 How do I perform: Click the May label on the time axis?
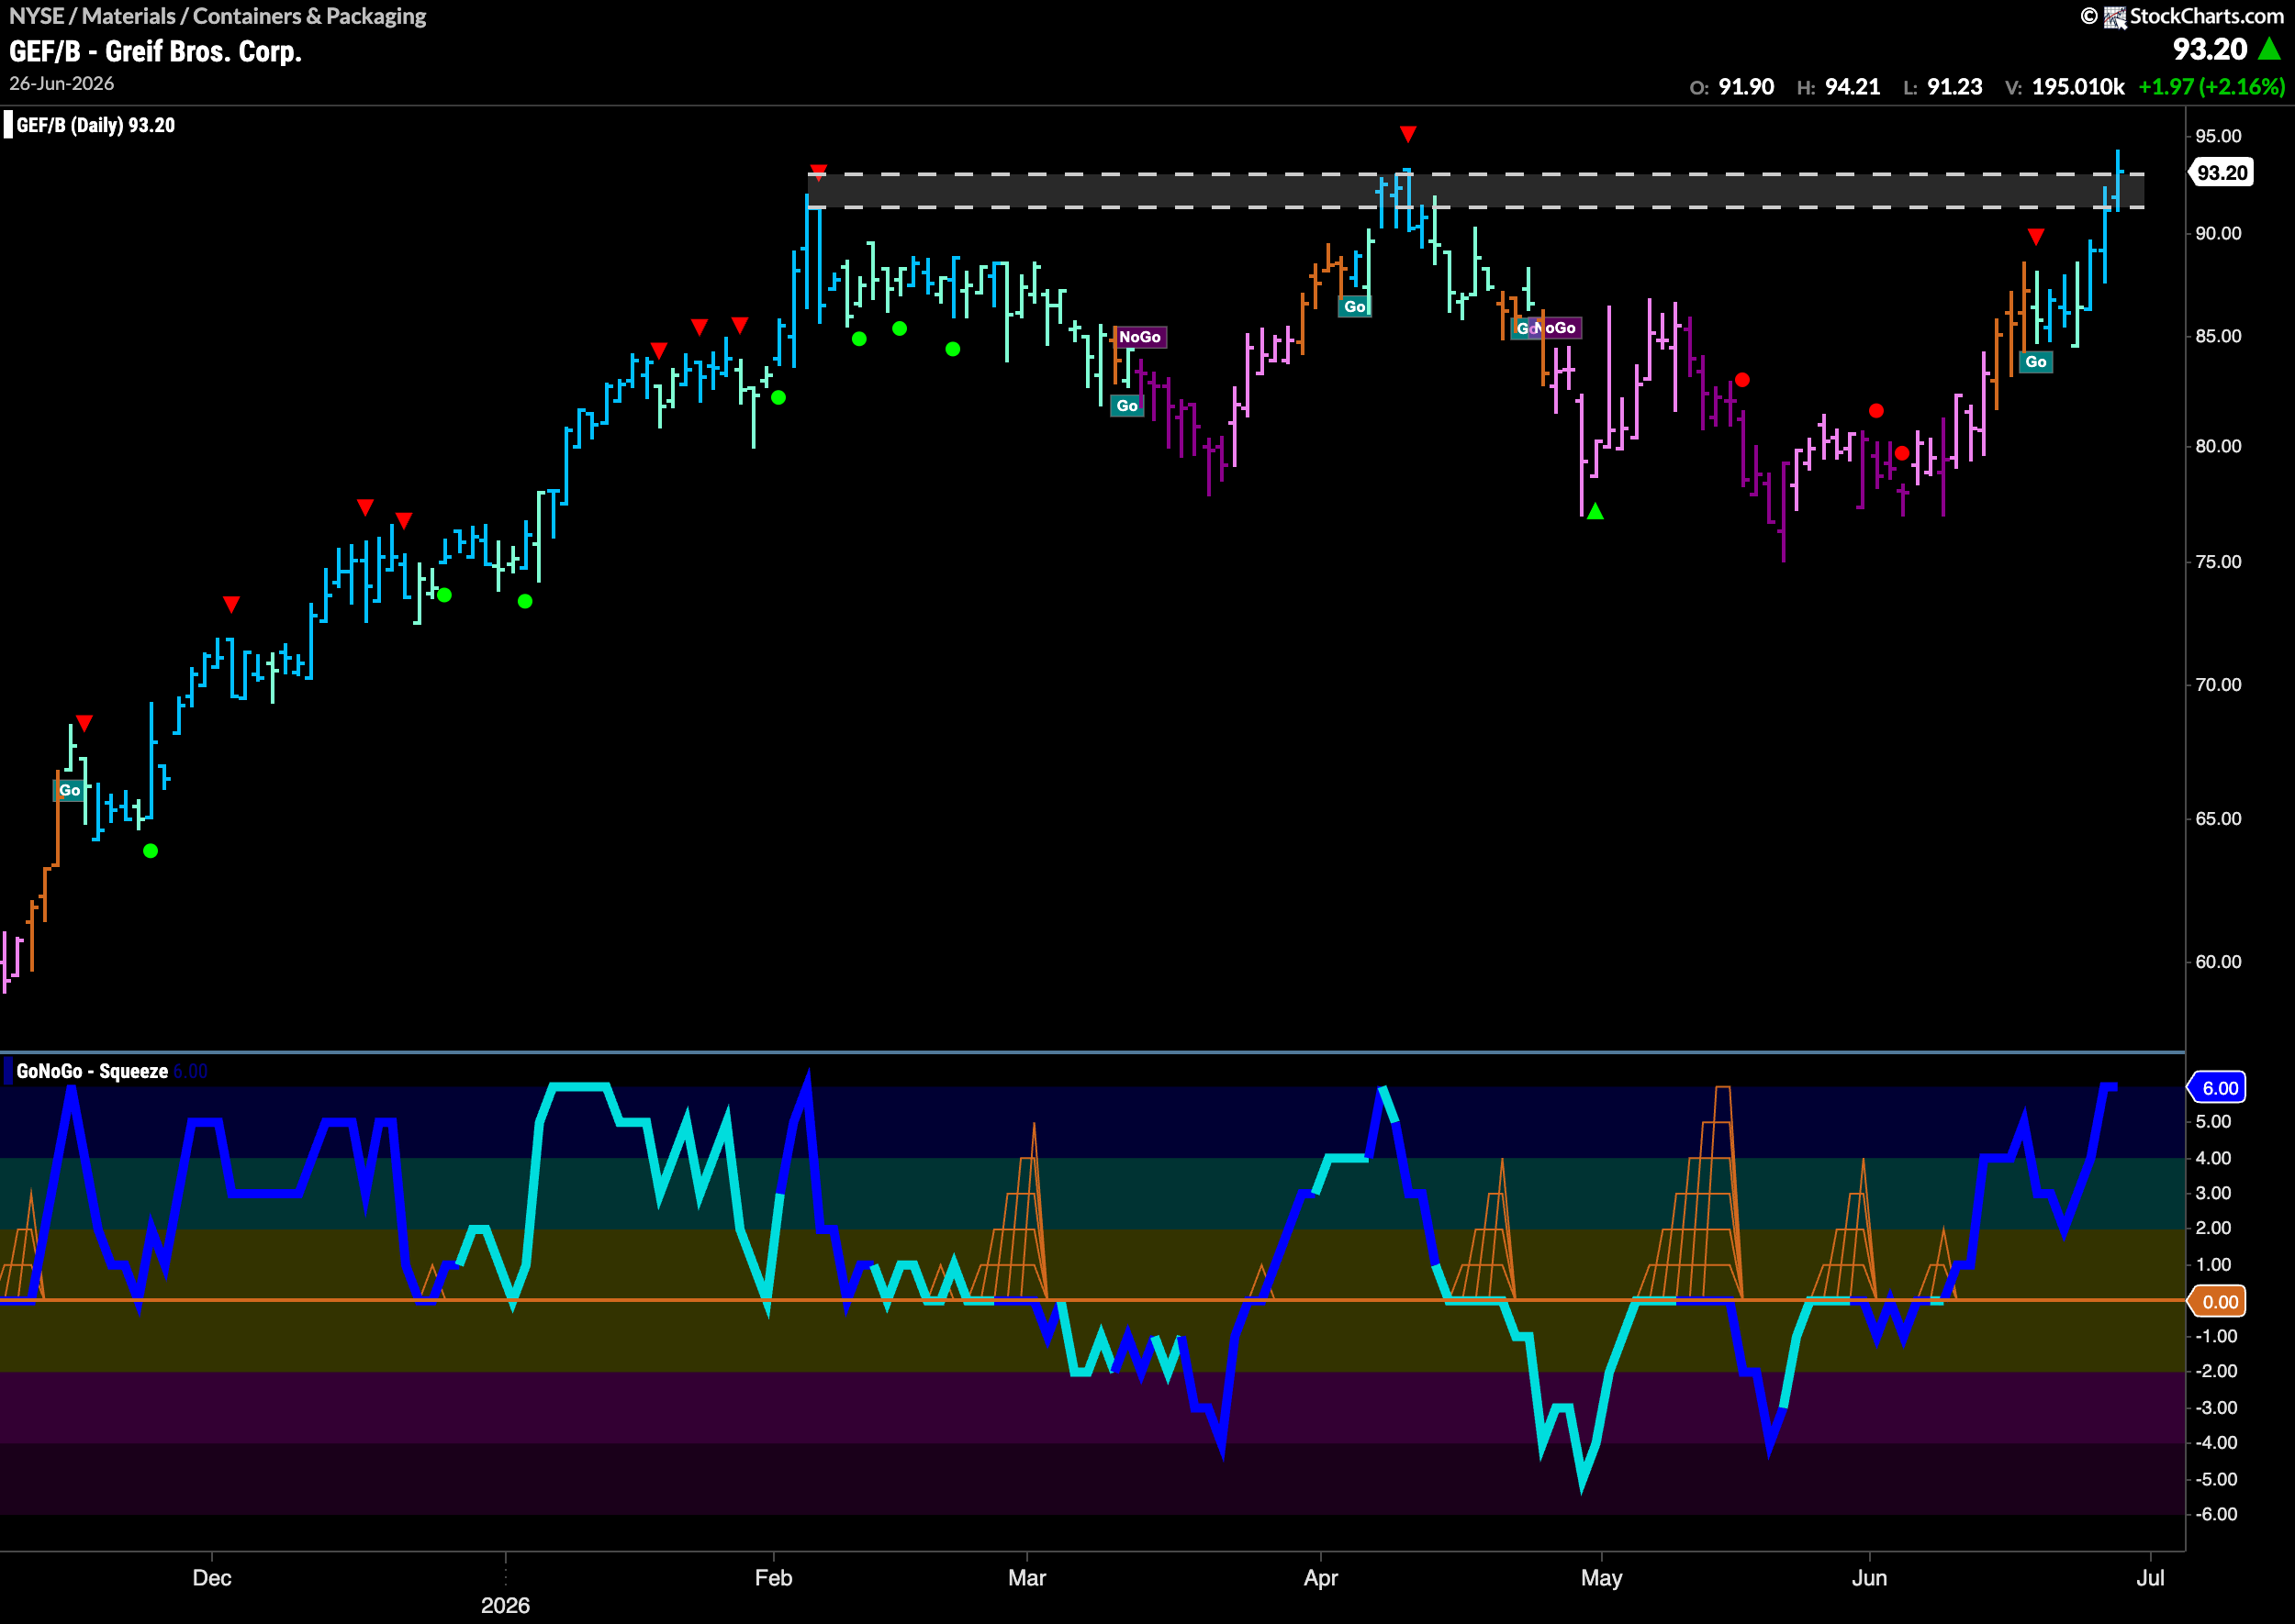(x=1602, y=1578)
